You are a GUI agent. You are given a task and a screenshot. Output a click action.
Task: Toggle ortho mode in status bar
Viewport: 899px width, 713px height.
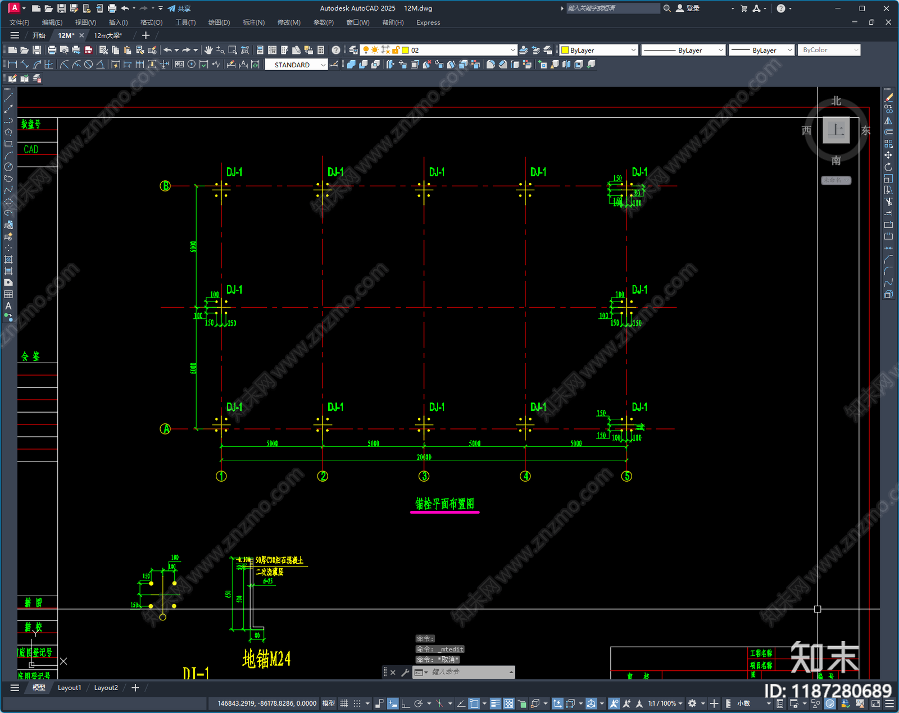point(405,703)
